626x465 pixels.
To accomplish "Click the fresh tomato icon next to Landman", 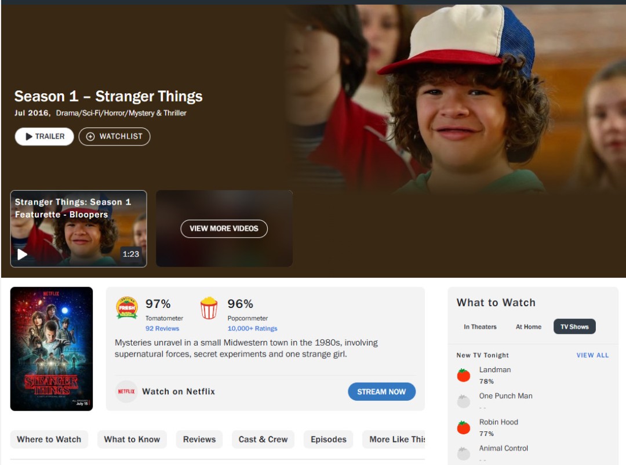I will pos(464,375).
